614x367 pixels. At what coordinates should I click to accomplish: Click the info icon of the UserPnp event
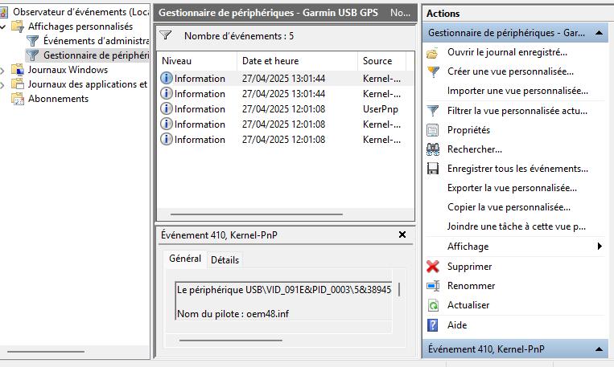pyautogui.click(x=167, y=108)
